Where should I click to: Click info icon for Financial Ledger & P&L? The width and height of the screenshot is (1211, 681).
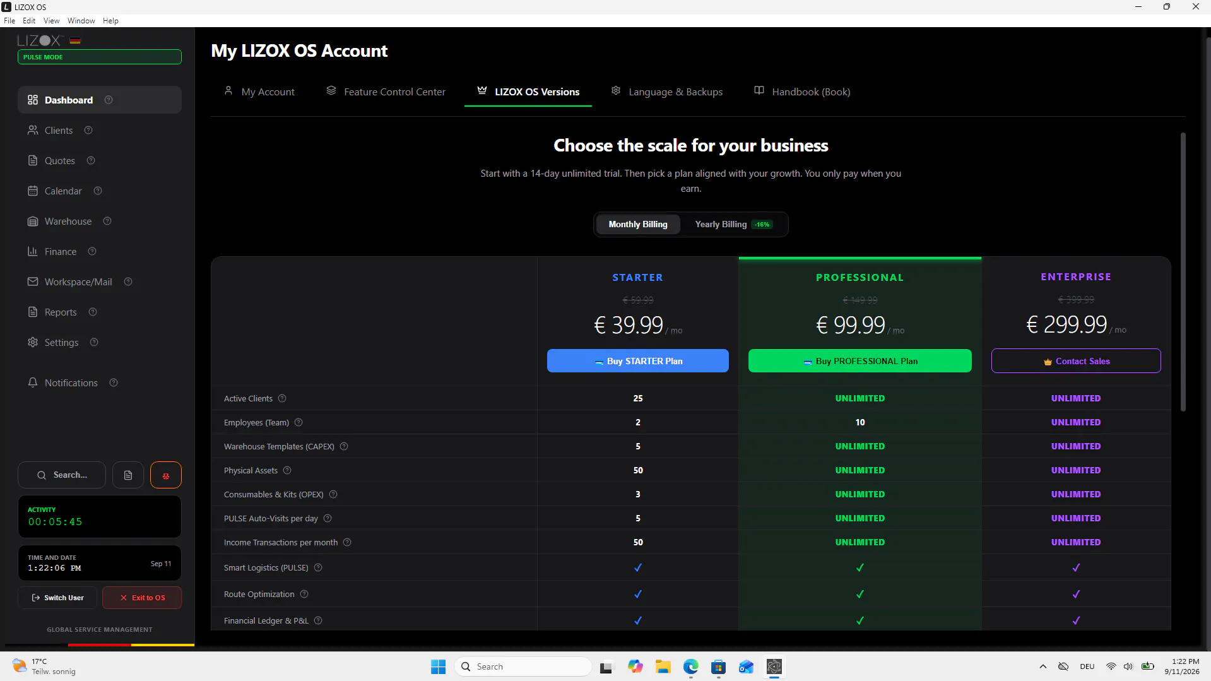pyautogui.click(x=318, y=620)
